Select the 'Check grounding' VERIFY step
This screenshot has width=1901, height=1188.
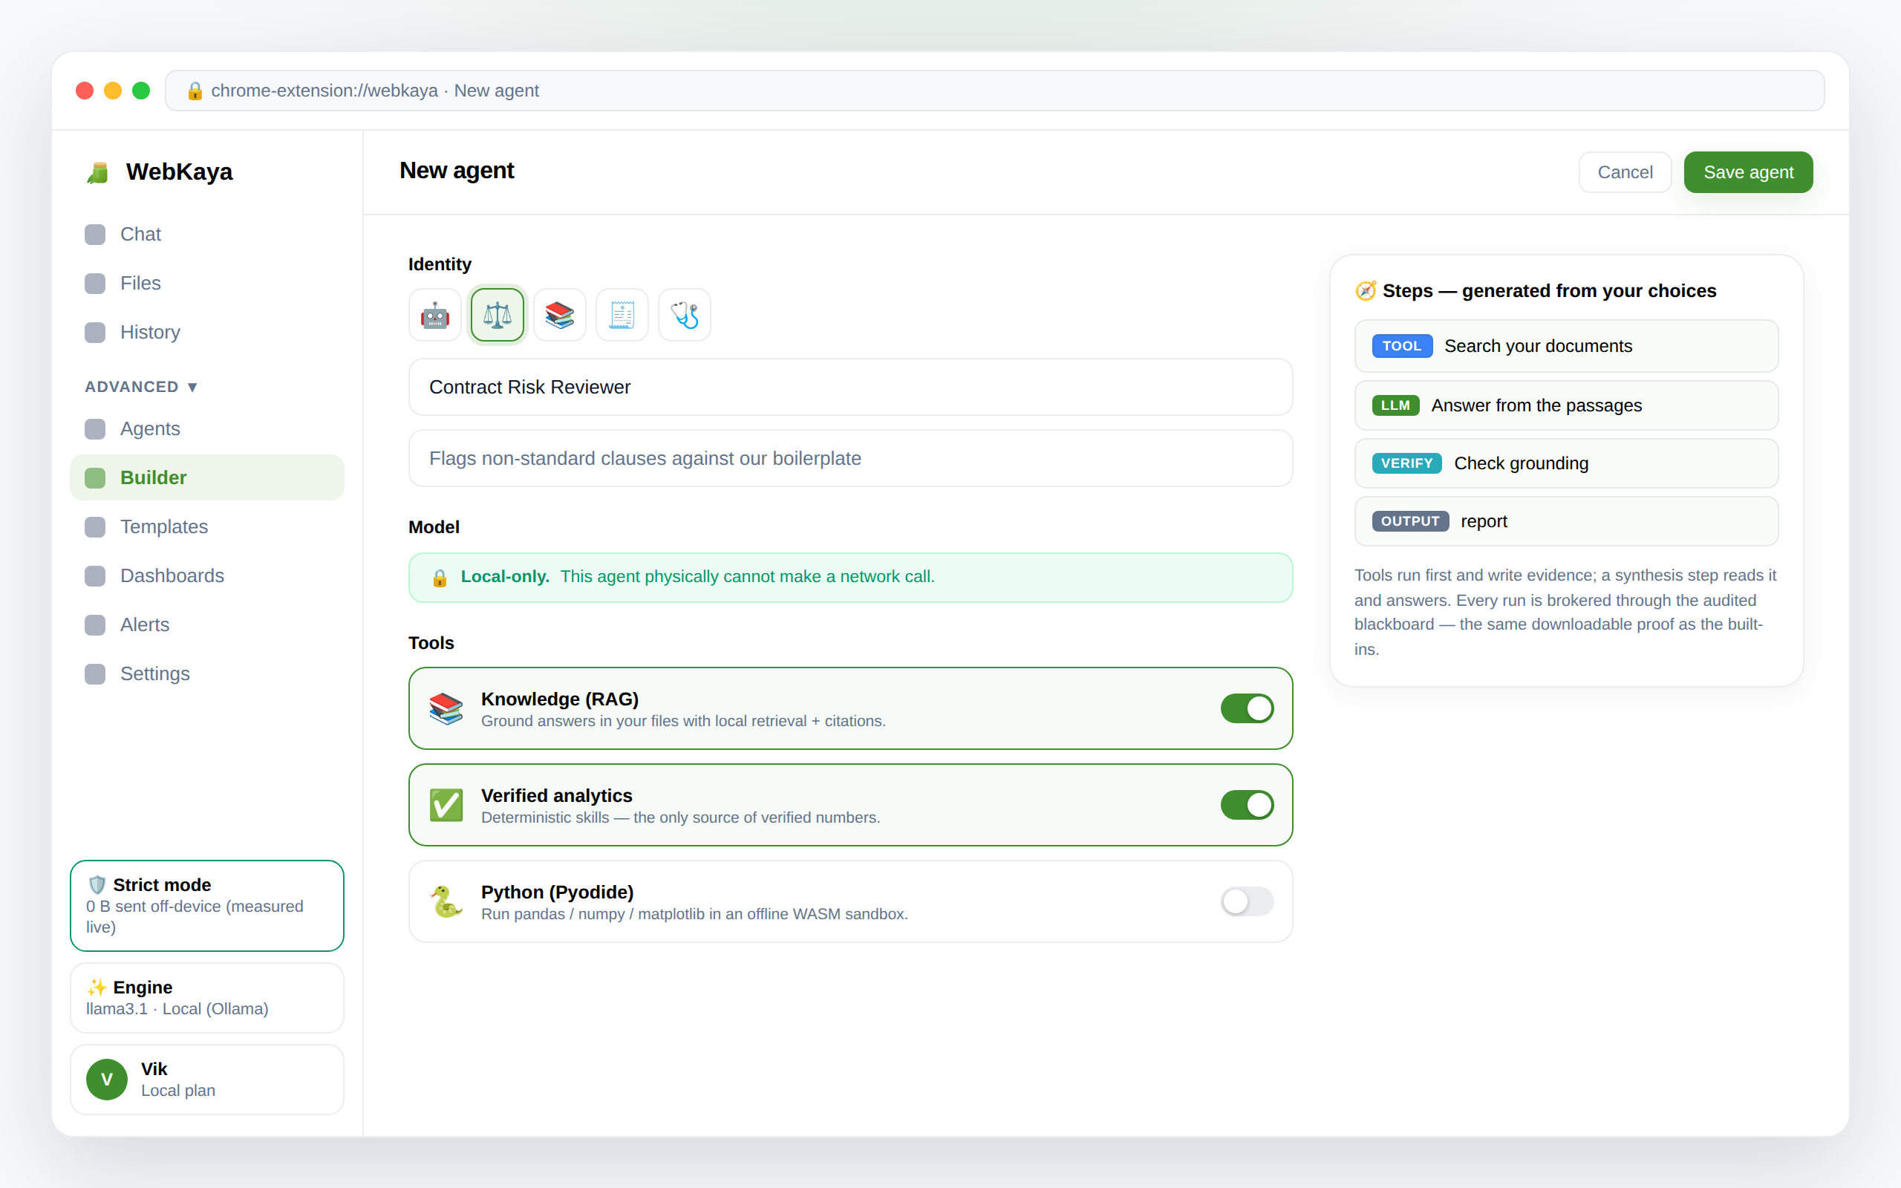[1566, 463]
